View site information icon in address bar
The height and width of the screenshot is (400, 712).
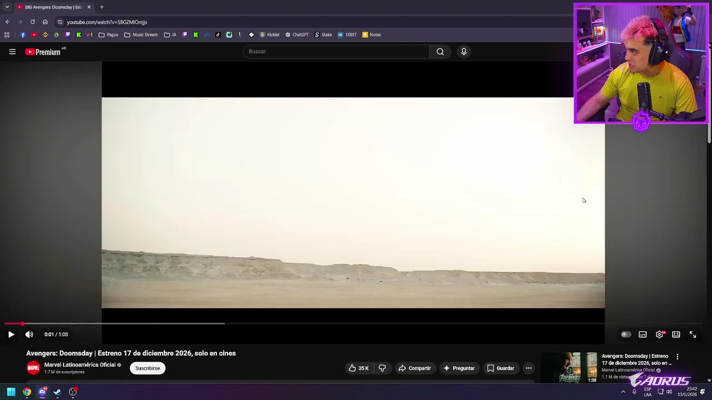(60, 22)
